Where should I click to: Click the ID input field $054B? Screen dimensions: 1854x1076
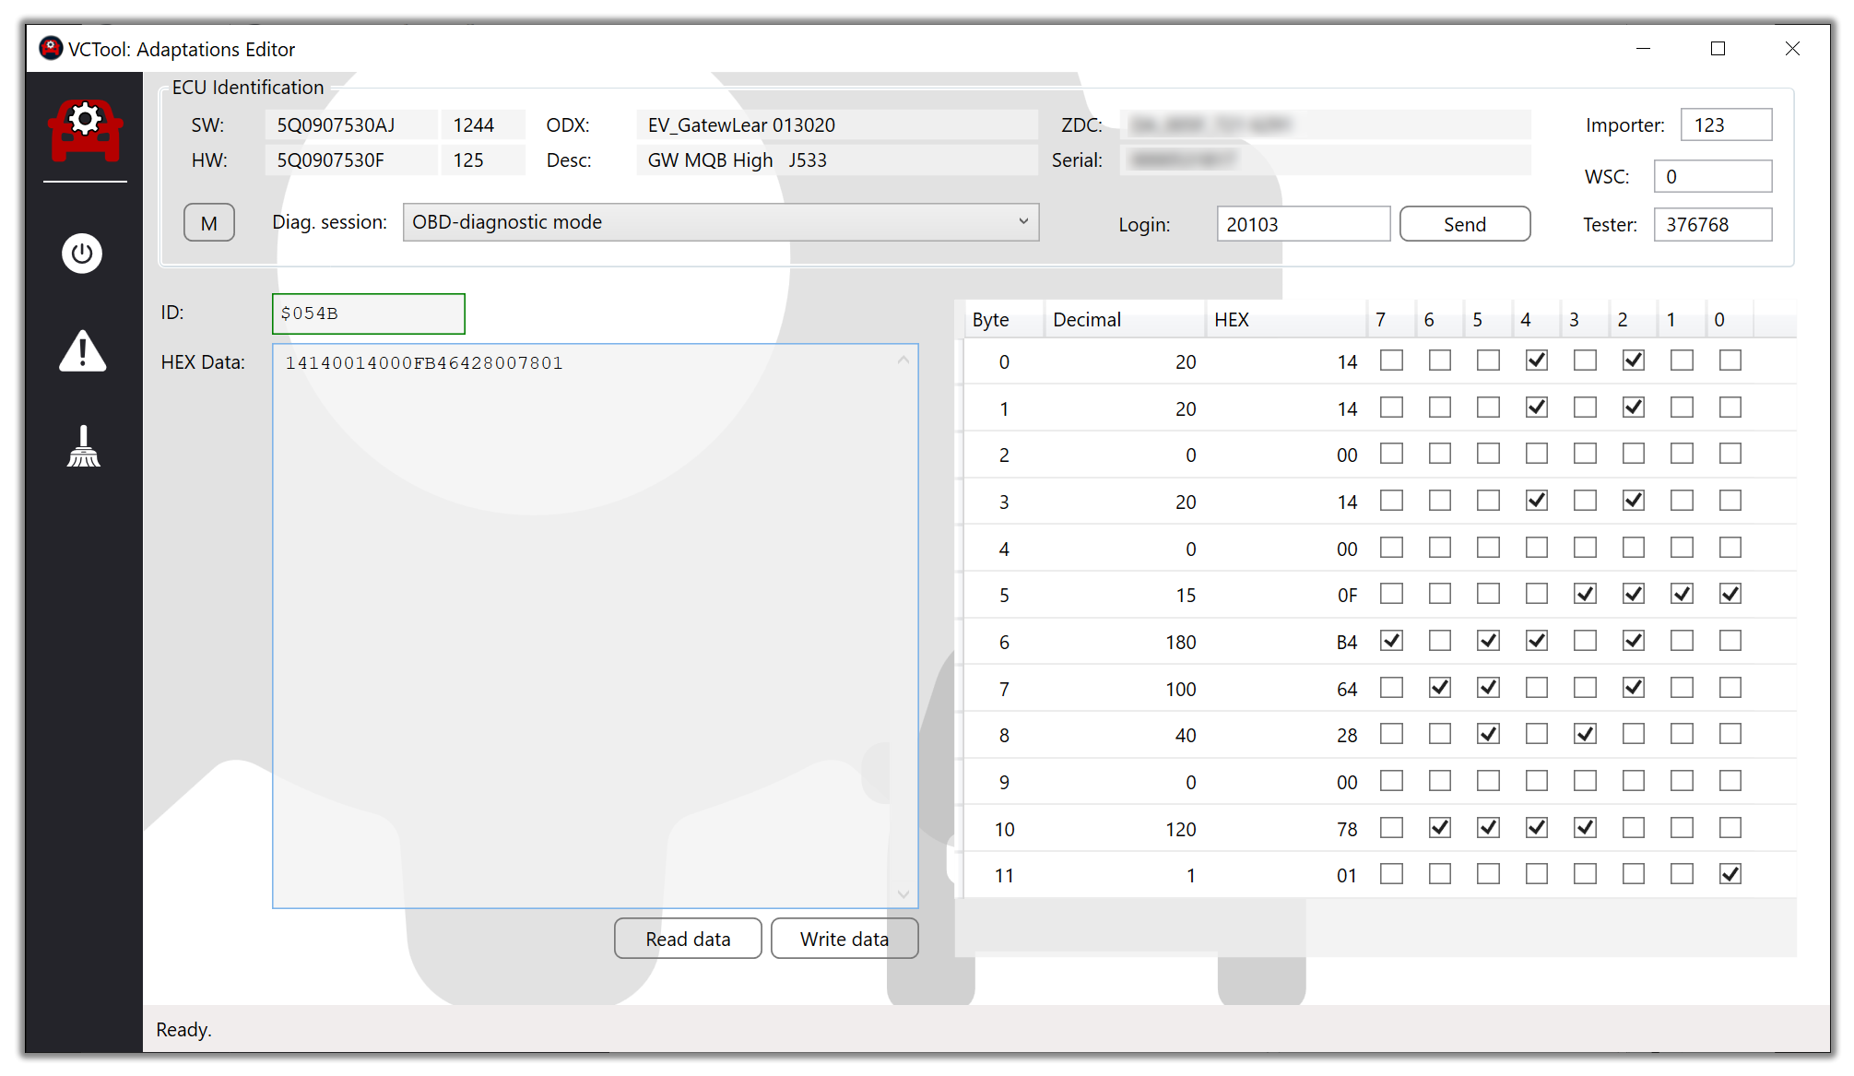(368, 313)
